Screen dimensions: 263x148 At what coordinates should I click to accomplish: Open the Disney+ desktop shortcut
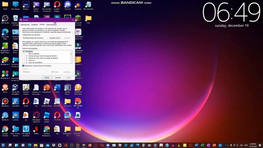click(x=26, y=5)
